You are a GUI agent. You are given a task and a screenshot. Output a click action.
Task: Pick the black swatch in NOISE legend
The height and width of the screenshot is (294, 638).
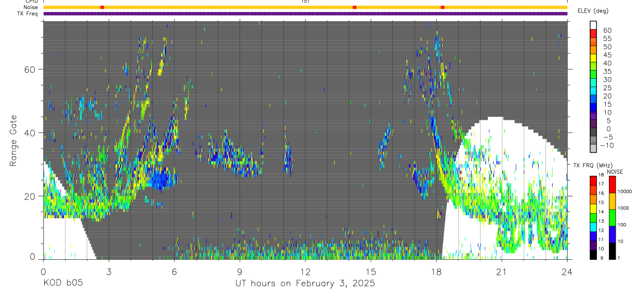coord(612,250)
